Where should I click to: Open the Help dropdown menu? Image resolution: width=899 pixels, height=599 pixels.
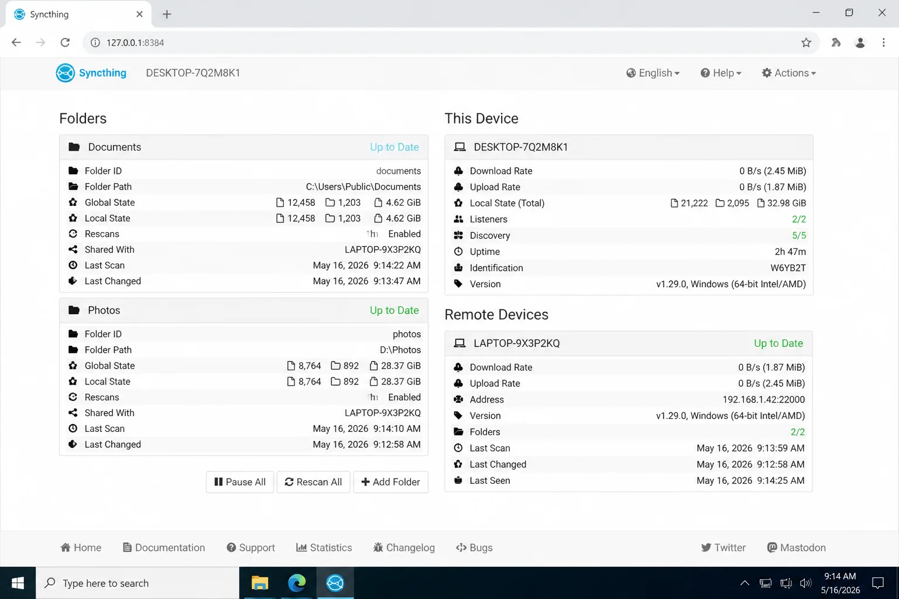(721, 73)
